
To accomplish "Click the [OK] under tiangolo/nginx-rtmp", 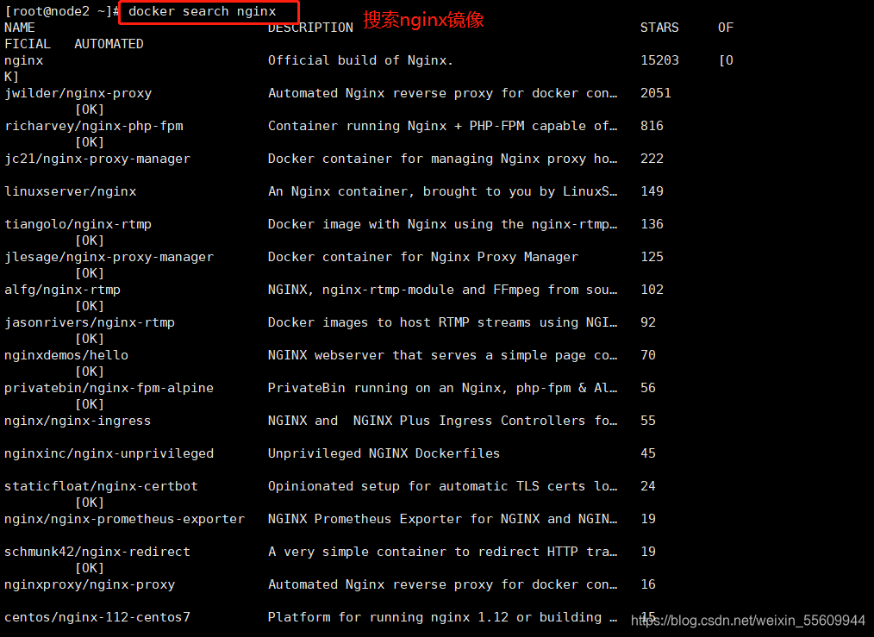I will pyautogui.click(x=90, y=240).
